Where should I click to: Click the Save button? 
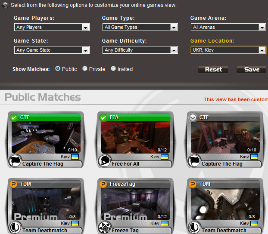click(x=252, y=70)
